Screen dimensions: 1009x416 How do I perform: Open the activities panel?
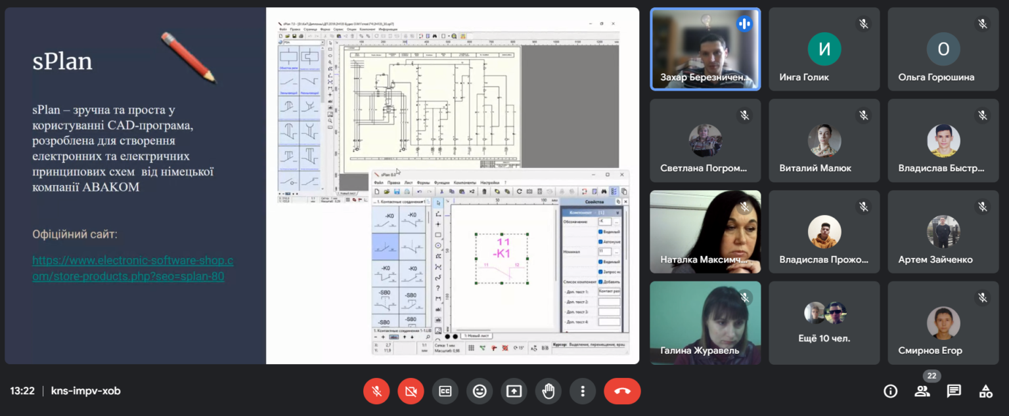pos(985,391)
